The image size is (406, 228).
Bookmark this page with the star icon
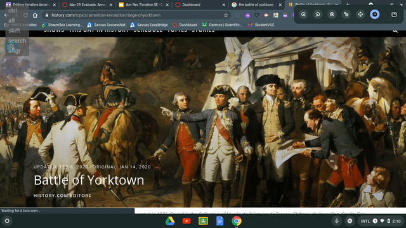tap(226, 15)
